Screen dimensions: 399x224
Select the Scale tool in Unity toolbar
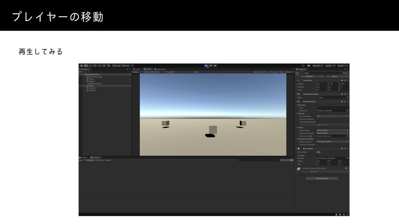pos(95,66)
